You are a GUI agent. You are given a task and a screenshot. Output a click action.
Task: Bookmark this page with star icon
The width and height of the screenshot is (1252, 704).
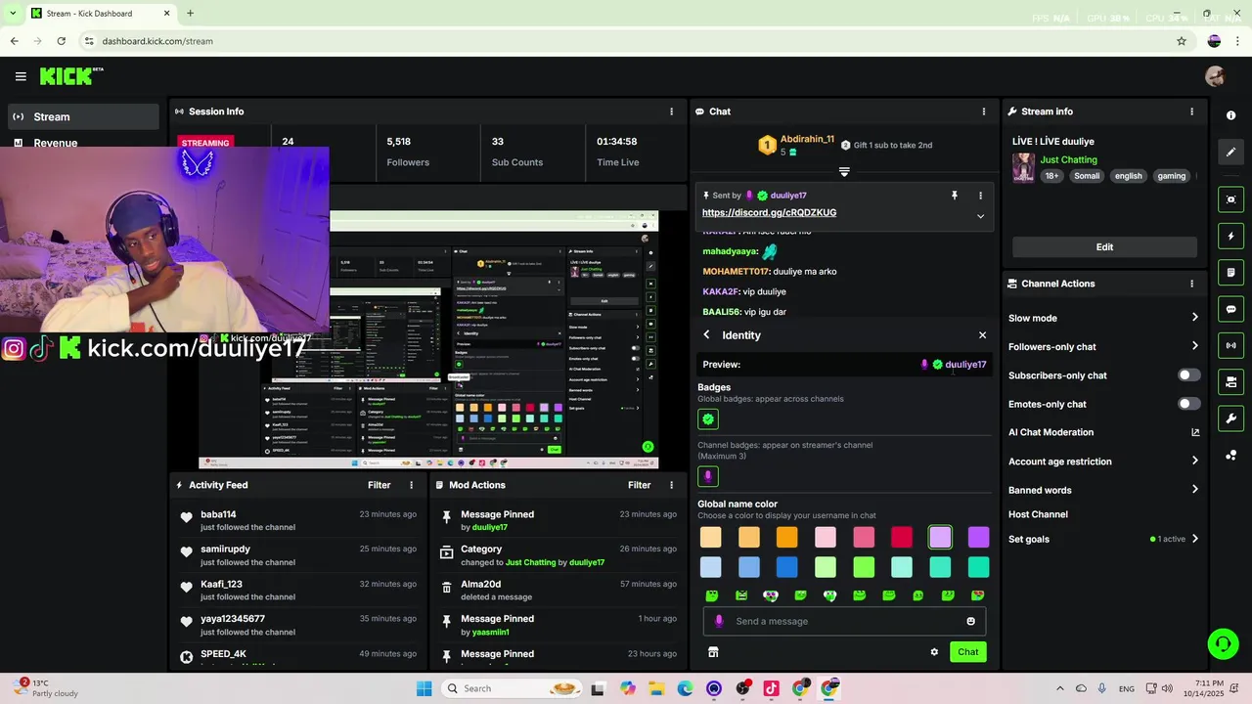pos(1182,41)
